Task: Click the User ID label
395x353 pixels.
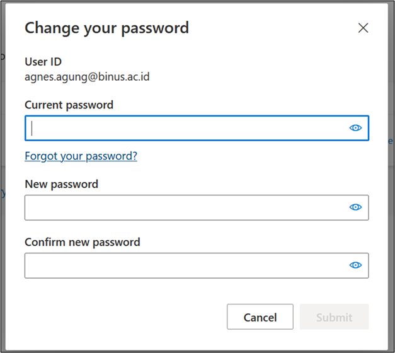Action: pos(43,62)
